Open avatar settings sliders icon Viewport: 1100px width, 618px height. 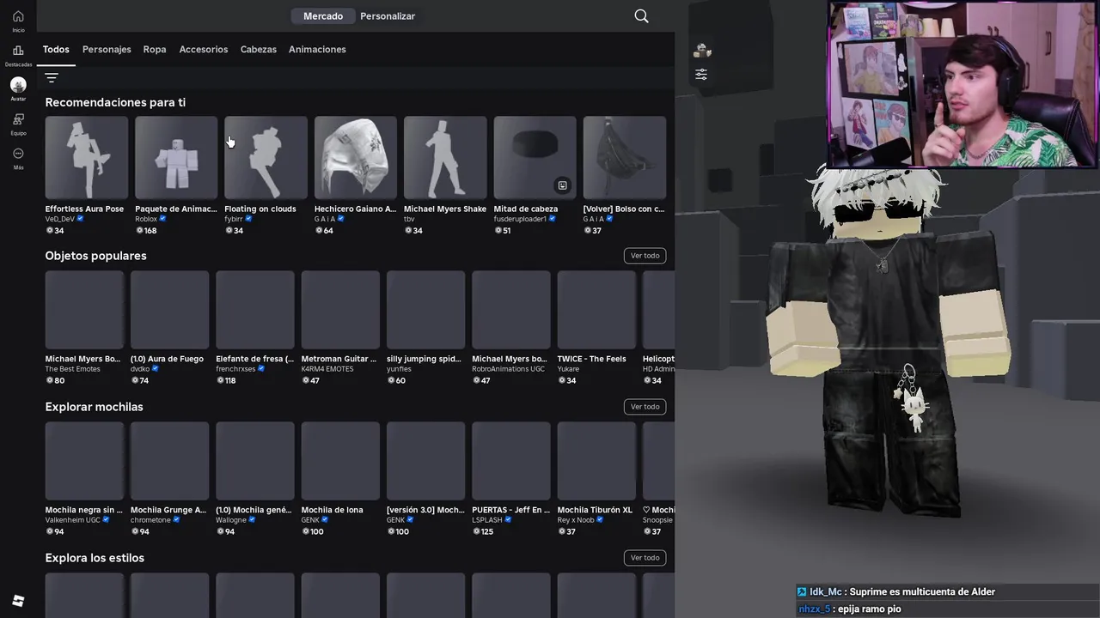701,75
